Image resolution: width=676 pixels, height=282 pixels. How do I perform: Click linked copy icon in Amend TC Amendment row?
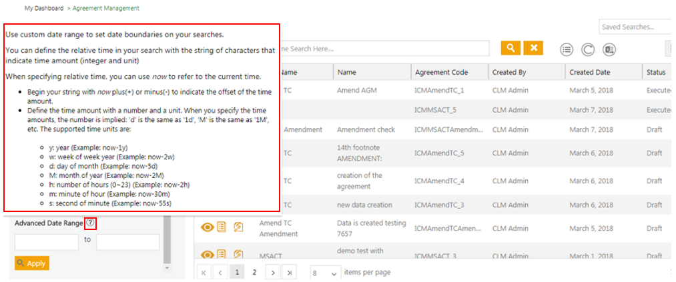tap(238, 228)
